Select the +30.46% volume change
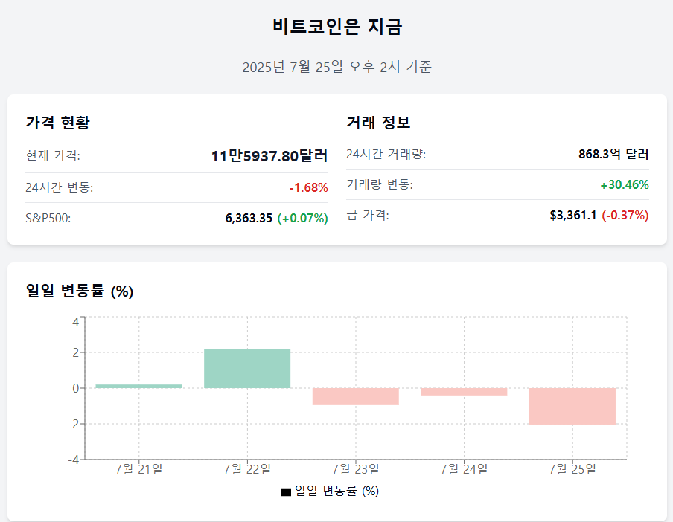The image size is (673, 522). click(625, 184)
